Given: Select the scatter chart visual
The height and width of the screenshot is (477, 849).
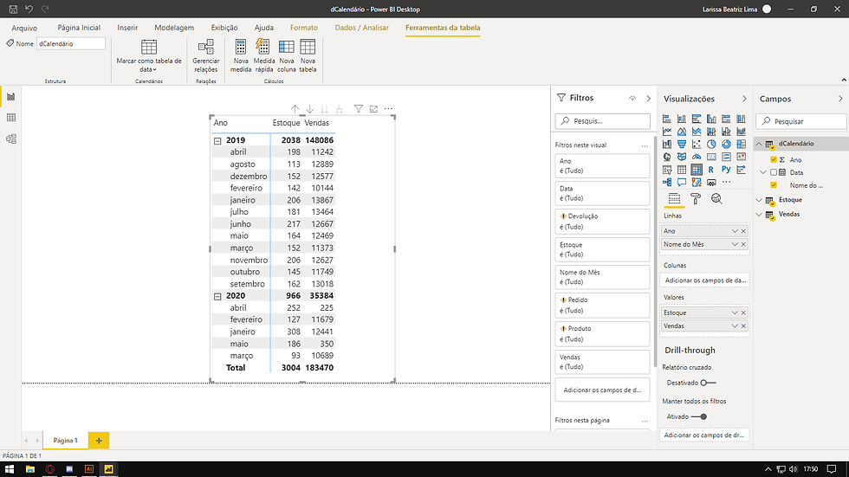Looking at the screenshot, I should [697, 145].
